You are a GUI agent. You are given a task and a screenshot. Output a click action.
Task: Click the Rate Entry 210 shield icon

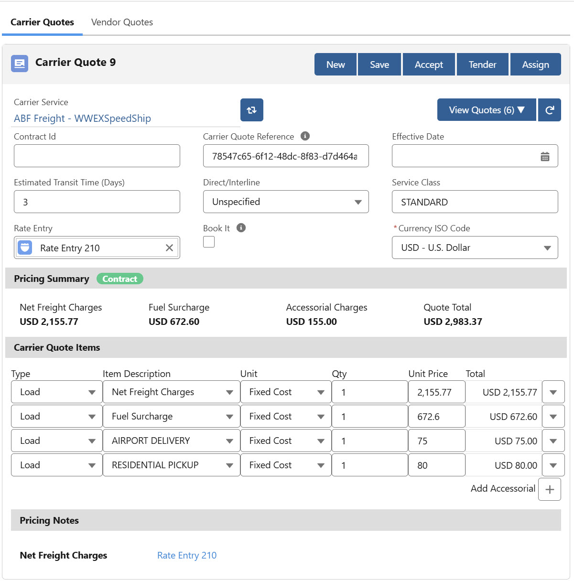coord(25,247)
